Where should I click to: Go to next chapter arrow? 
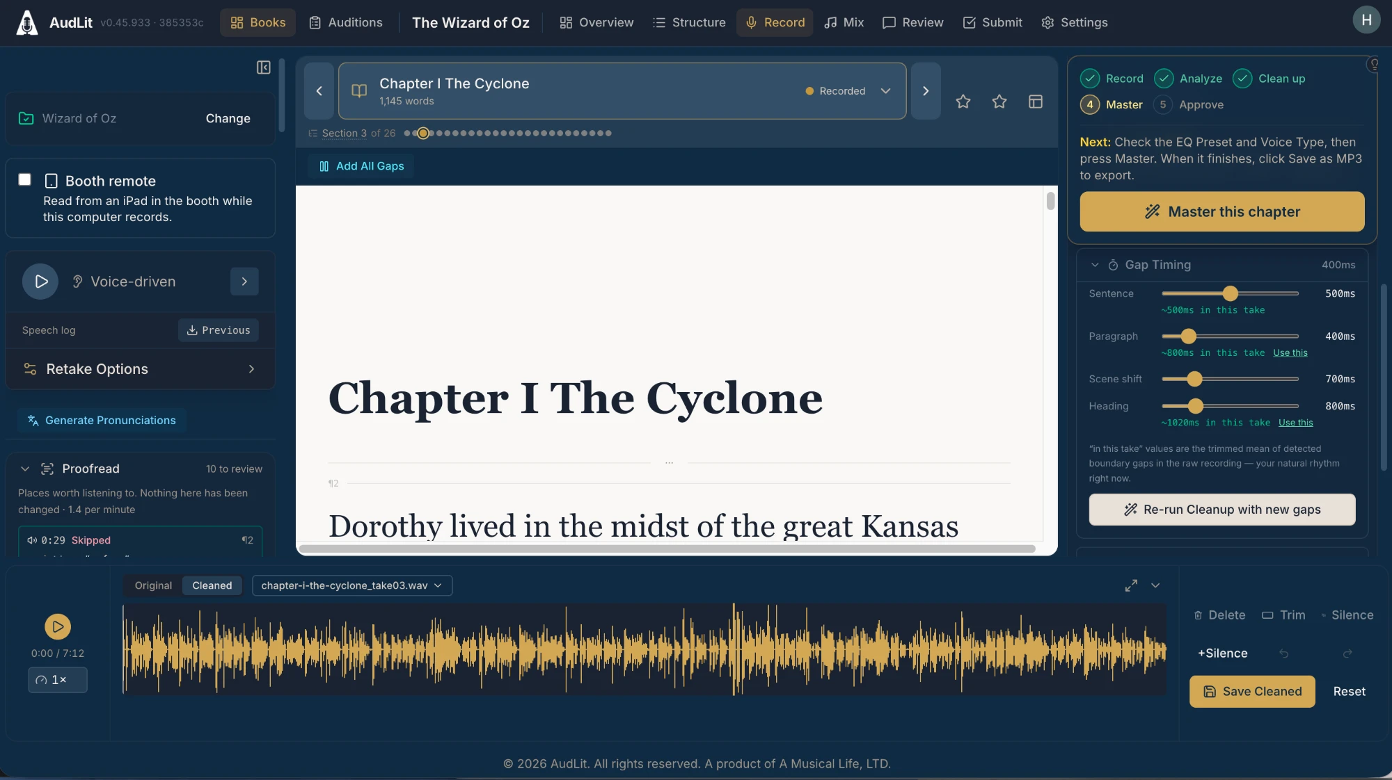(926, 91)
